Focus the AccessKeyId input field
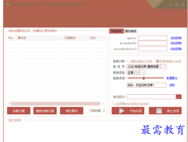 pyautogui.click(x=153, y=43)
